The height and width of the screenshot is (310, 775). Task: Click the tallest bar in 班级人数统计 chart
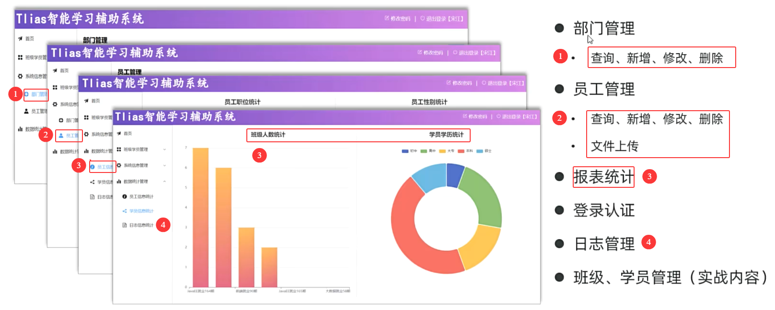200,216
